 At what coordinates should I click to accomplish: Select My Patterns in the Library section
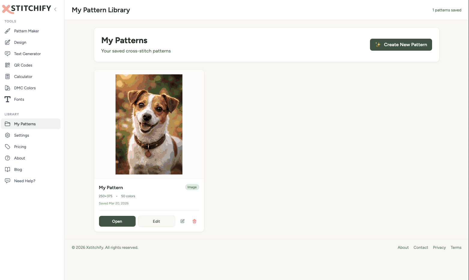tap(25, 124)
